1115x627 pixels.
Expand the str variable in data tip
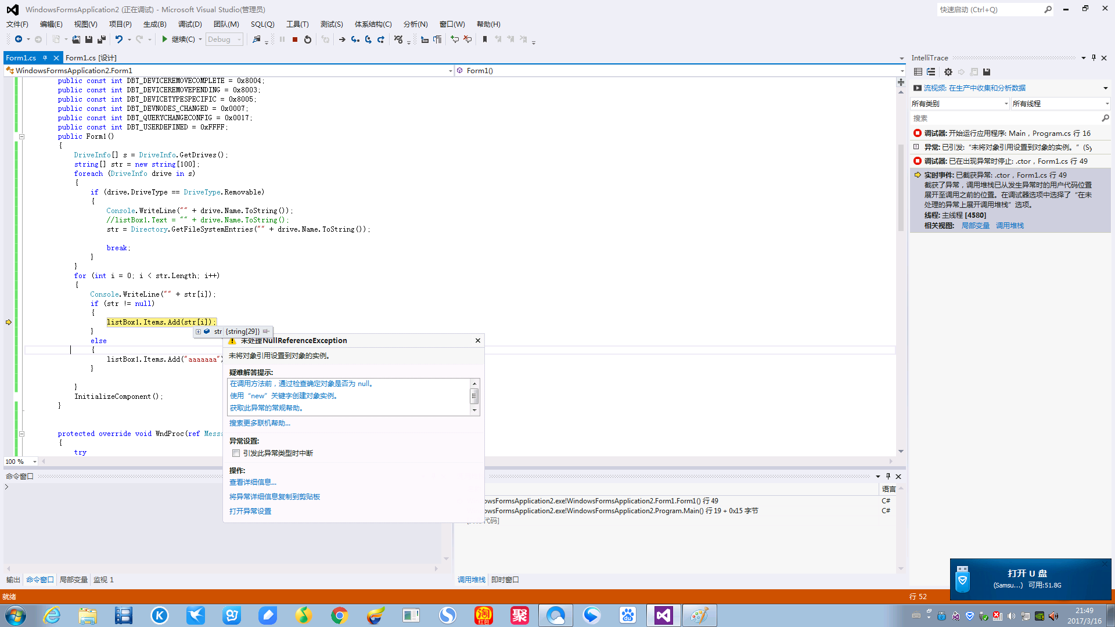click(198, 331)
